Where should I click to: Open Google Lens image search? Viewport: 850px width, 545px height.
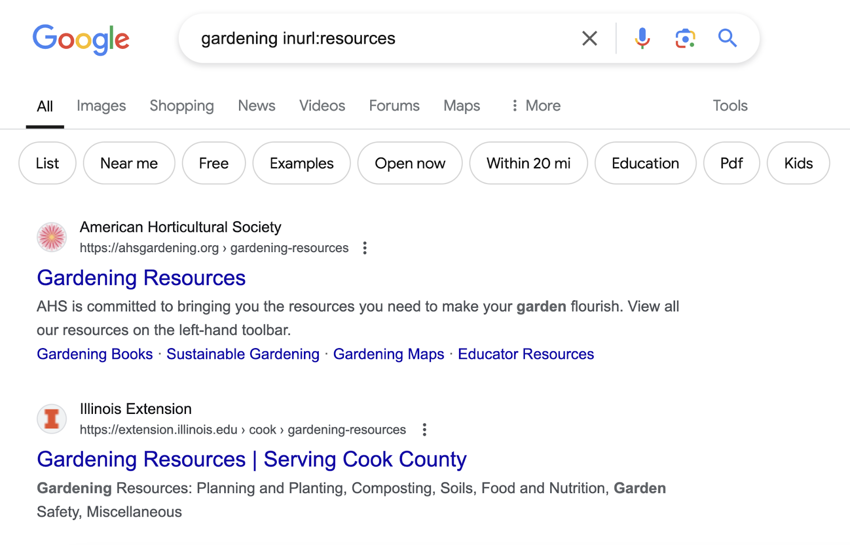pyautogui.click(x=685, y=38)
